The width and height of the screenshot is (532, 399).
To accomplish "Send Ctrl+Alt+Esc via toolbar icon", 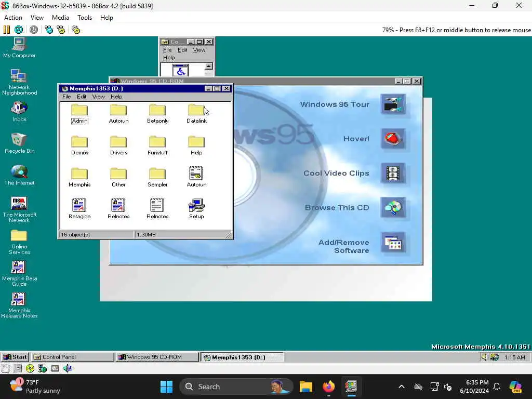I will pos(61,30).
